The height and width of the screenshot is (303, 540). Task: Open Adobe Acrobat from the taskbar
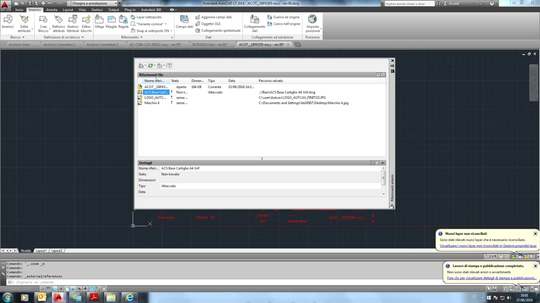(x=94, y=297)
